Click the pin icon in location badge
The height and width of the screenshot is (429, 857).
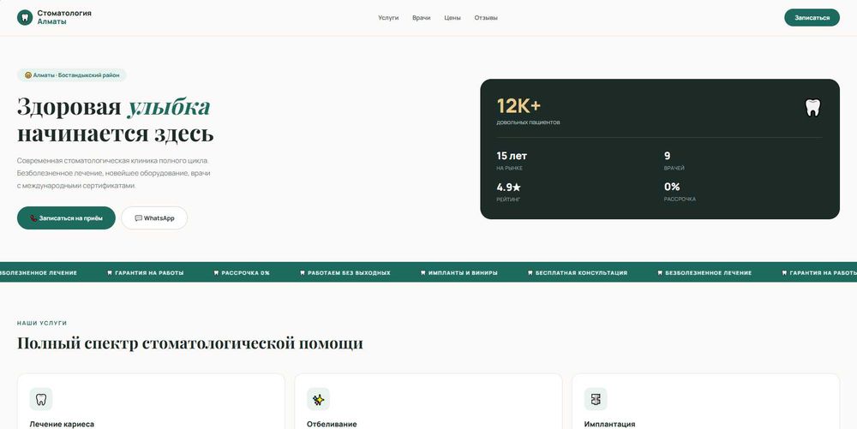(28, 75)
